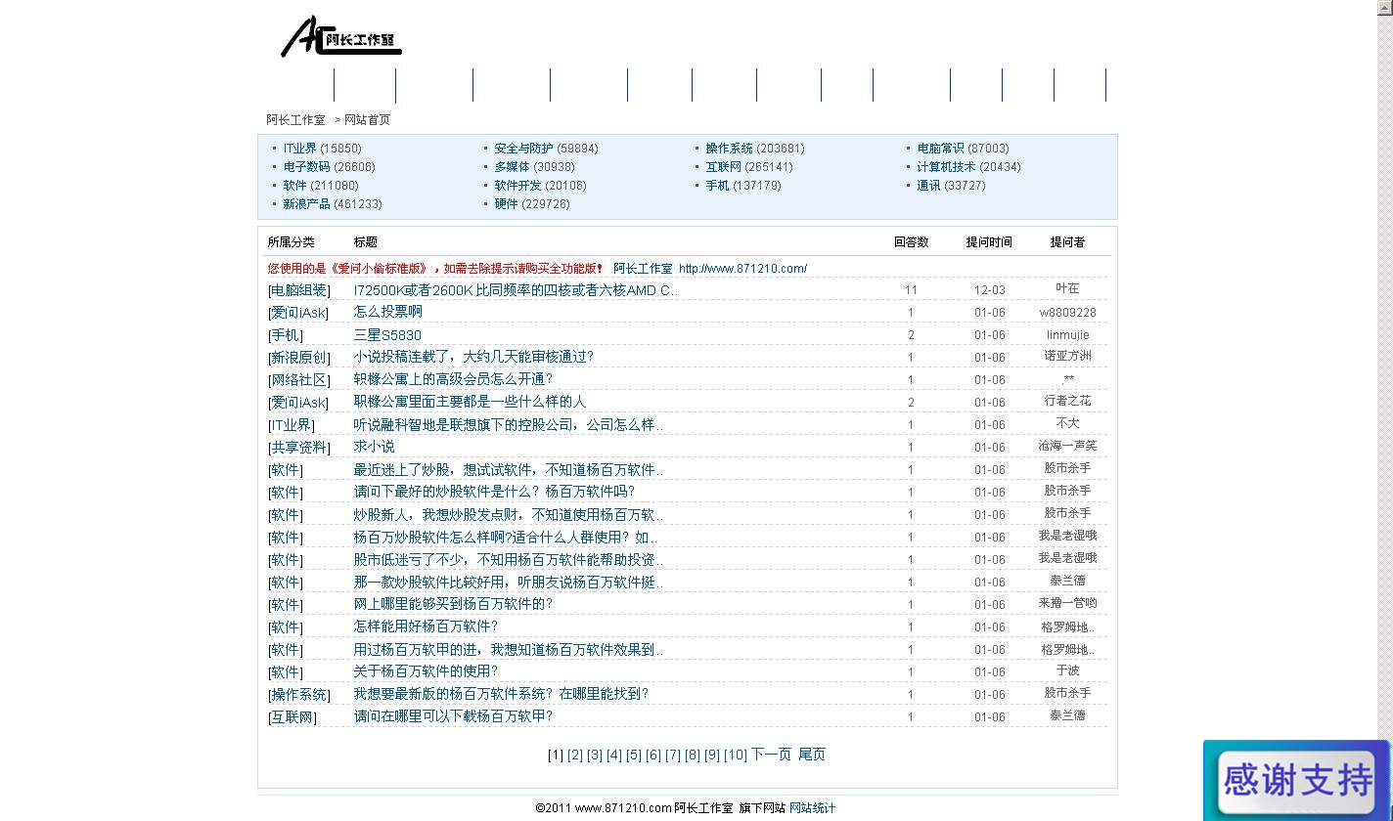The image size is (1393, 821).
Task: Open the 计算机技术 category
Action: coord(946,167)
